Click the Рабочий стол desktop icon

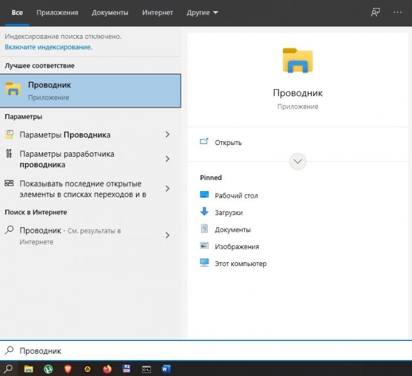(204, 195)
